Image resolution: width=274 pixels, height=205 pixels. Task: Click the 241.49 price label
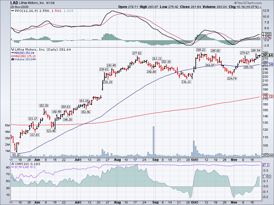pos(111,65)
